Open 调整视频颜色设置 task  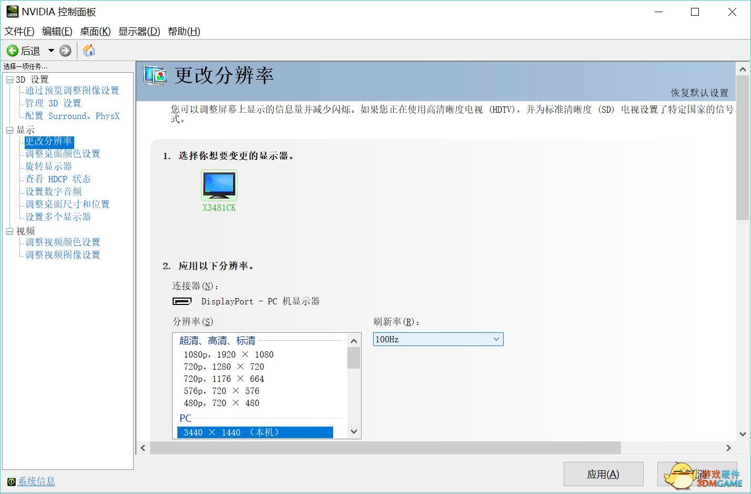[63, 242]
